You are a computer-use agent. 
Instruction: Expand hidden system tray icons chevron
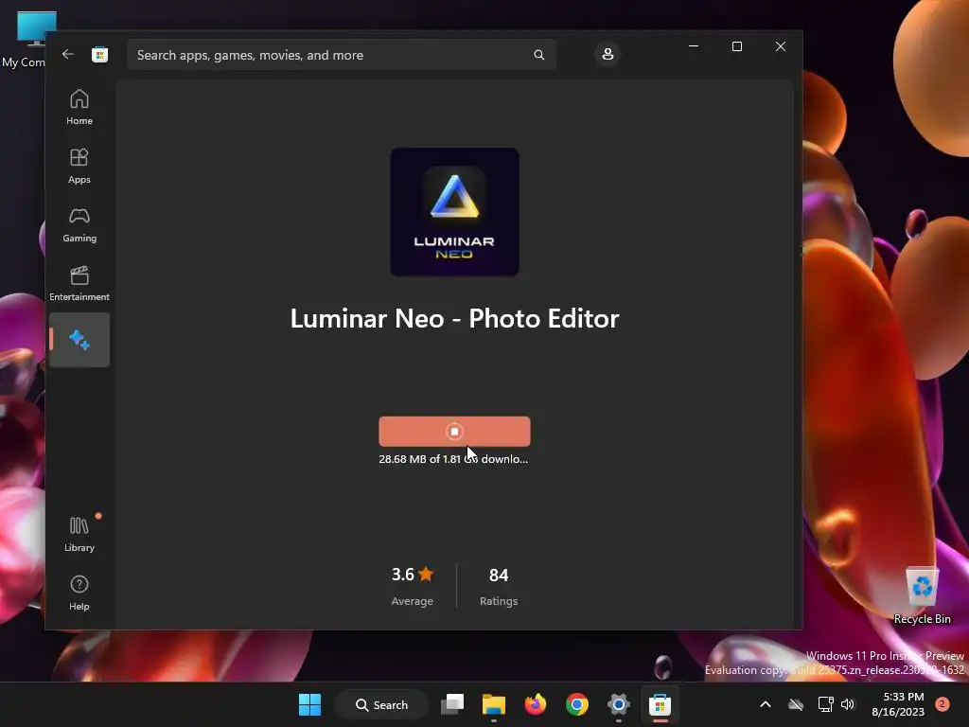point(765,704)
